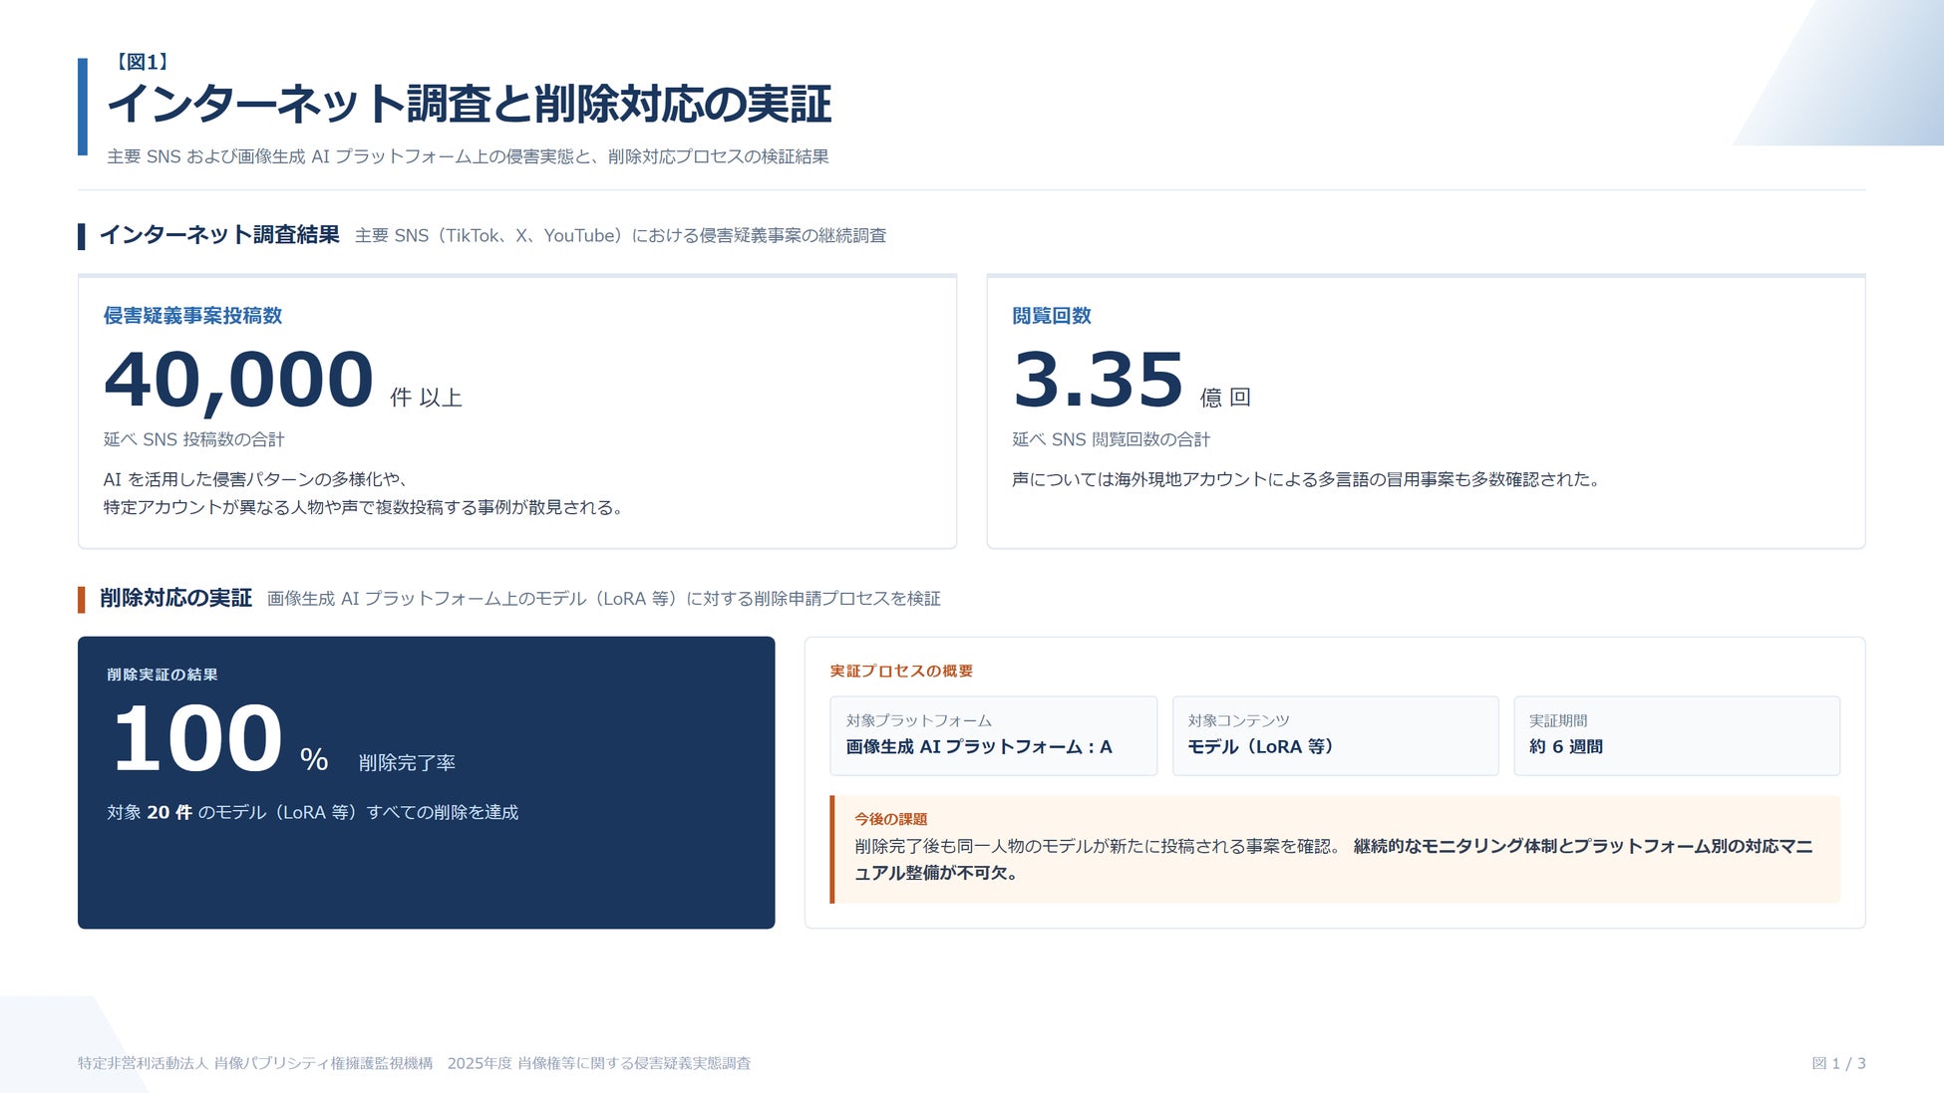
Task: Click the heading 実証プロセスの概要
Action: point(901,672)
